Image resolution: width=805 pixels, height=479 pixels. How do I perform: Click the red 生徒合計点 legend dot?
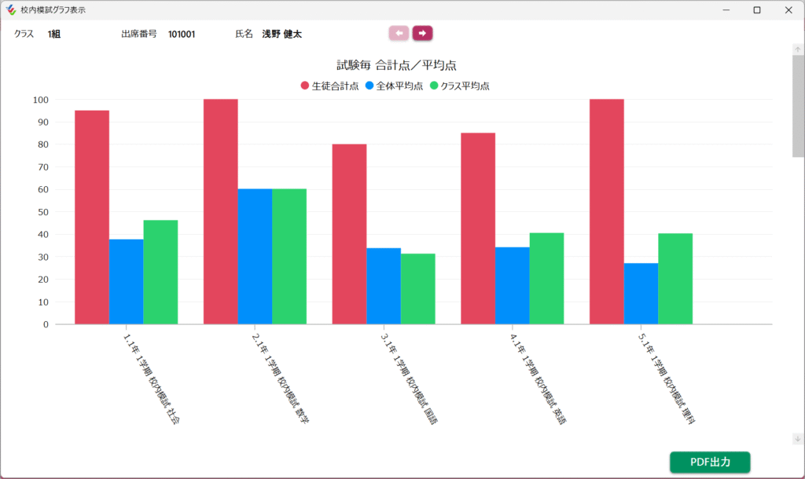pyautogui.click(x=305, y=86)
